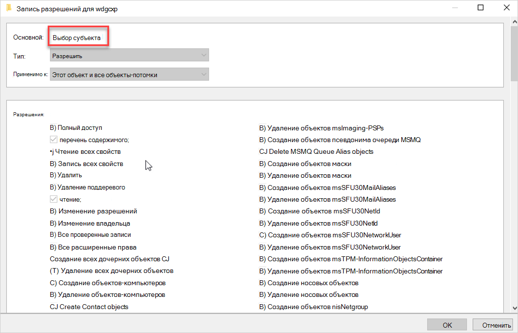The height and width of the screenshot is (333, 518).
Task: Click the scrollbar up arrow
Action: tap(515, 22)
